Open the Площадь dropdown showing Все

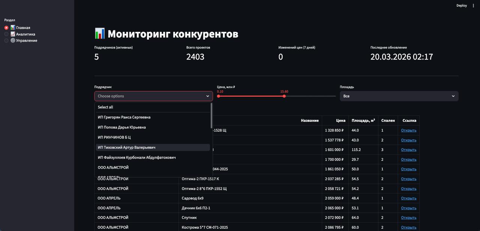click(399, 96)
